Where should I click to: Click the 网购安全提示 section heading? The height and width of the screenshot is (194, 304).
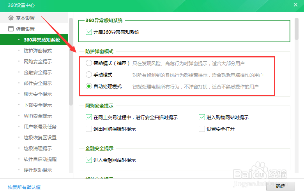[99, 106]
